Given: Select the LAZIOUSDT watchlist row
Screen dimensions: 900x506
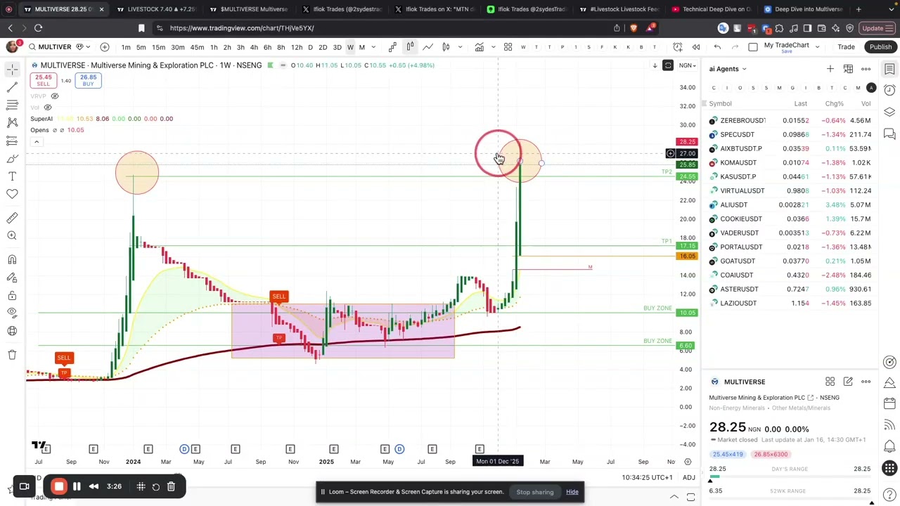Looking at the screenshot, I should point(790,304).
